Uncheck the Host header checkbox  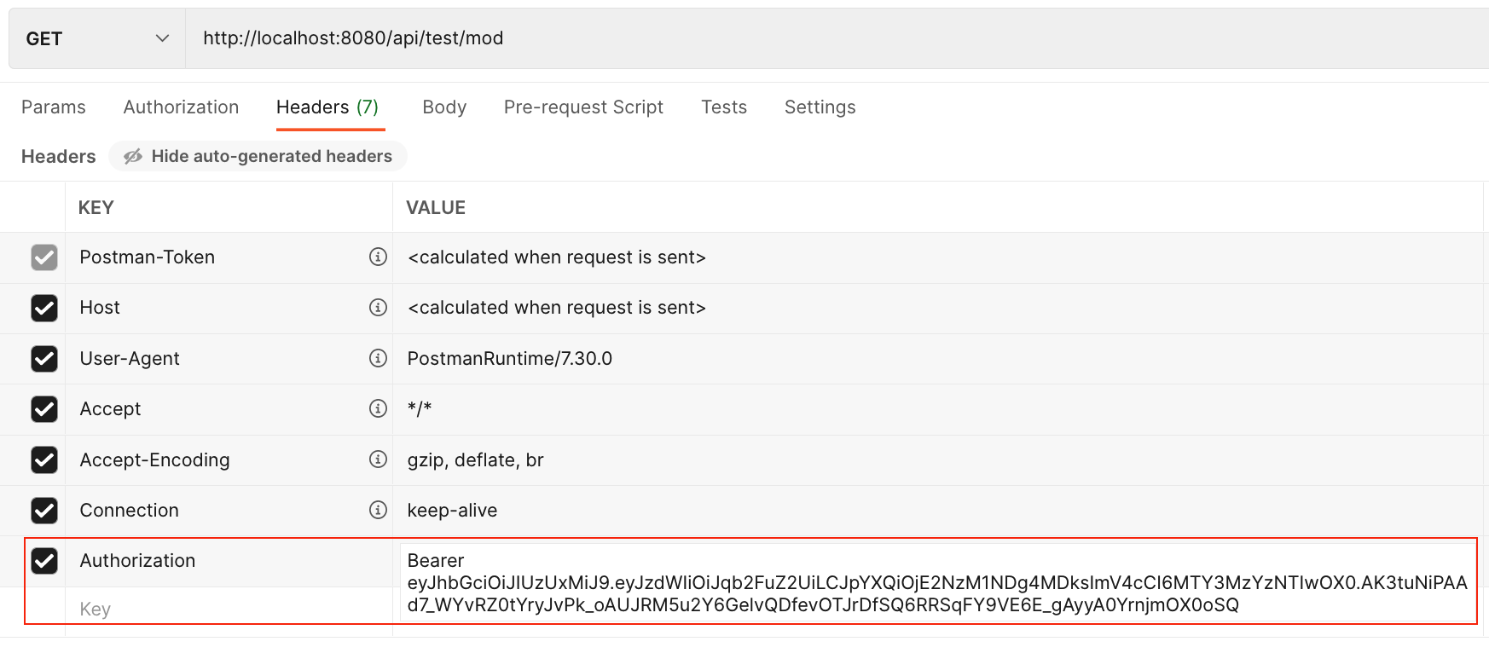pos(44,308)
